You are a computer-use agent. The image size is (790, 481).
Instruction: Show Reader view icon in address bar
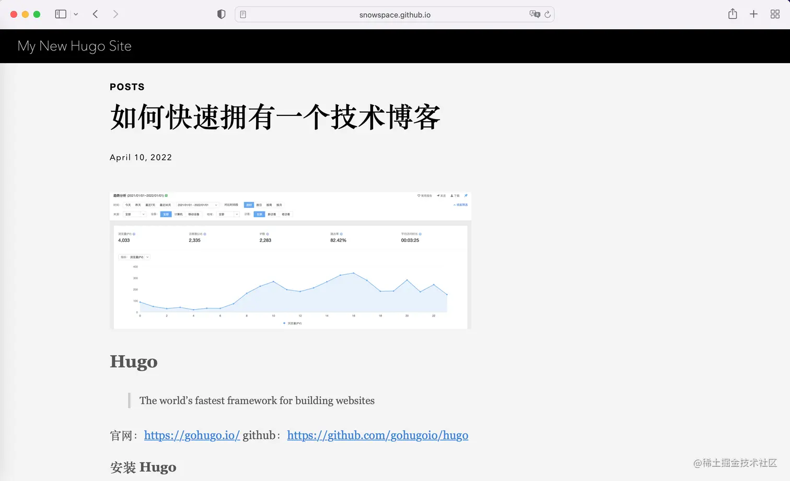pos(243,15)
